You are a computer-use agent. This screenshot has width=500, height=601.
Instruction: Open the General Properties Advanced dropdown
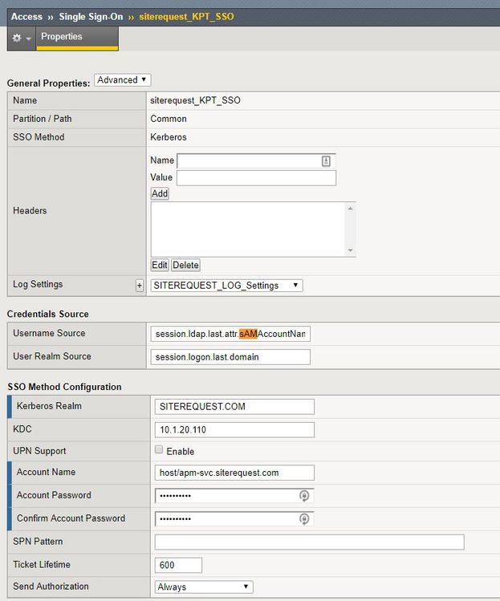122,80
